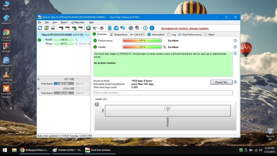
Task: Click the Unregistered version, please register link
Action: pos(185,29)
